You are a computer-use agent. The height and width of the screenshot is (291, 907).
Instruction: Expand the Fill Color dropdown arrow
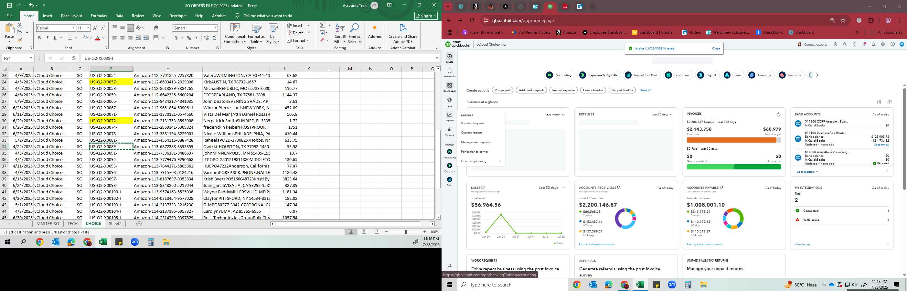point(91,38)
